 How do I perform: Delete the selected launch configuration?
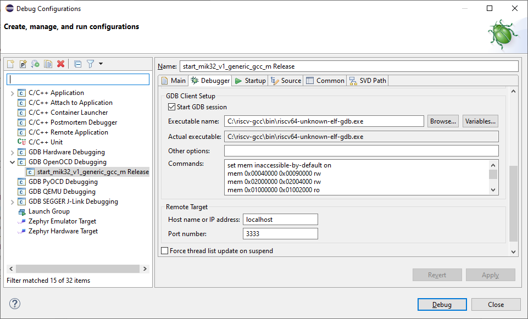point(61,64)
